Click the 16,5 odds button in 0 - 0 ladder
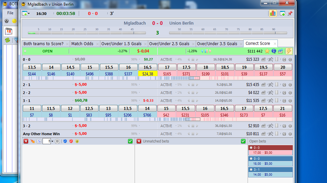The width and height of the screenshot is (327, 183). pyautogui.click(x=148, y=67)
